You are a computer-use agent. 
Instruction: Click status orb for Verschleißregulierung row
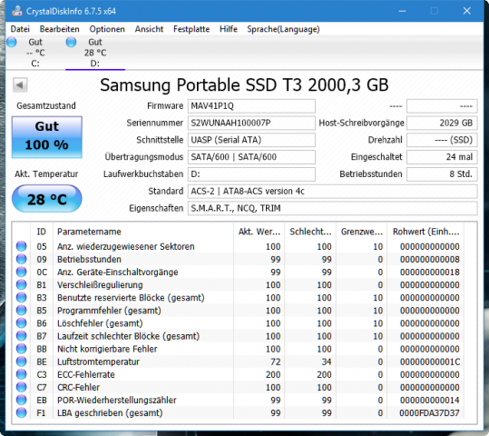(x=22, y=284)
